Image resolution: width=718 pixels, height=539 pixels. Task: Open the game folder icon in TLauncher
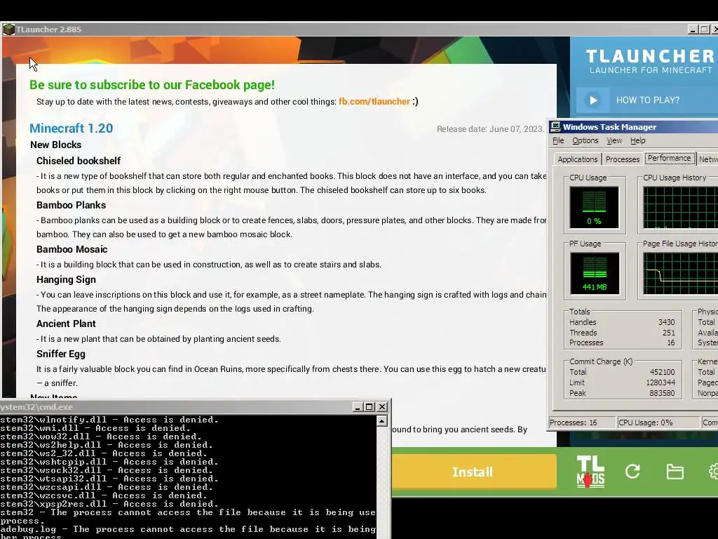point(675,472)
